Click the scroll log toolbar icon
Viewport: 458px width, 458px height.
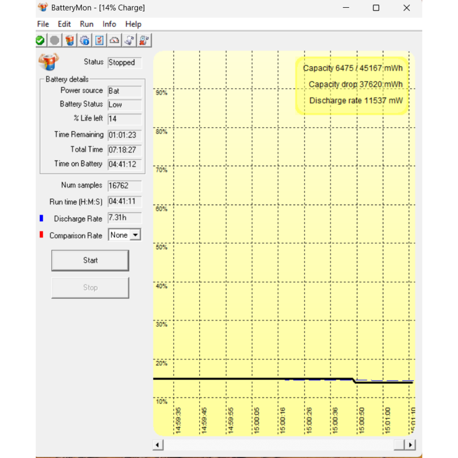[129, 41]
